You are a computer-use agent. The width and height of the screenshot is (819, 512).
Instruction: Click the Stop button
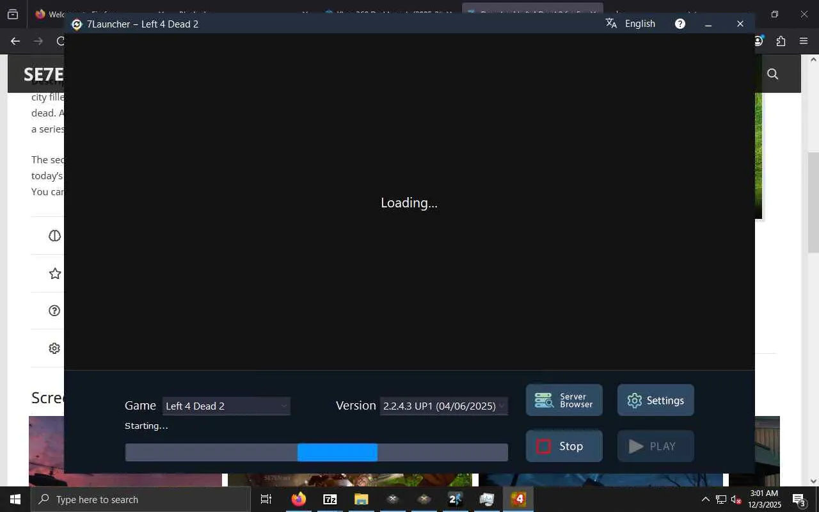coord(564,446)
